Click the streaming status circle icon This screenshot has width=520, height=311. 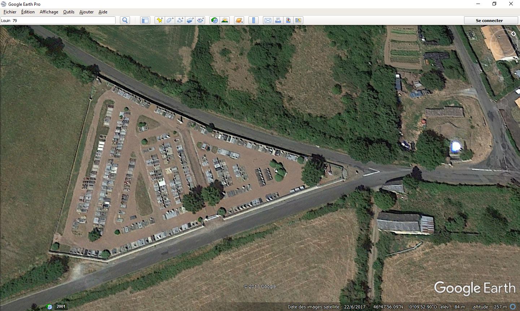pos(513,307)
